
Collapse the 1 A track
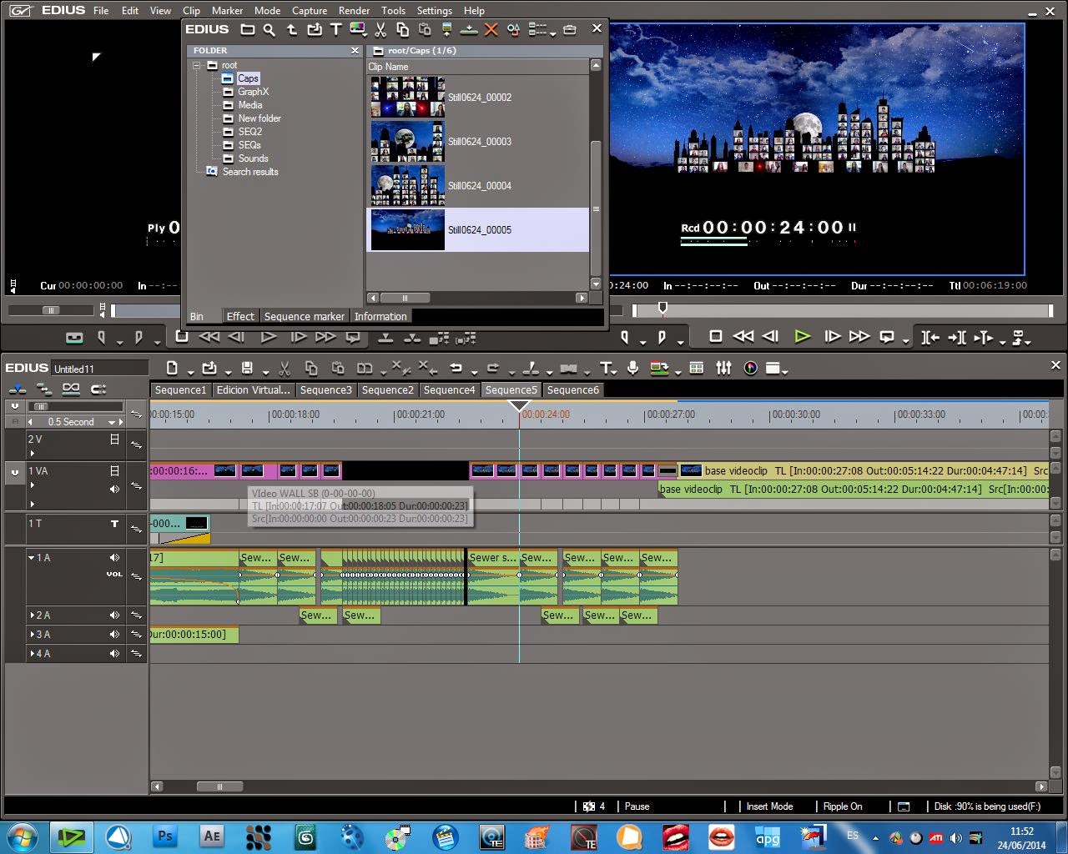point(32,558)
